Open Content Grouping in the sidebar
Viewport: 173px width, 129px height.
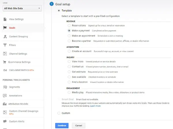18,37
